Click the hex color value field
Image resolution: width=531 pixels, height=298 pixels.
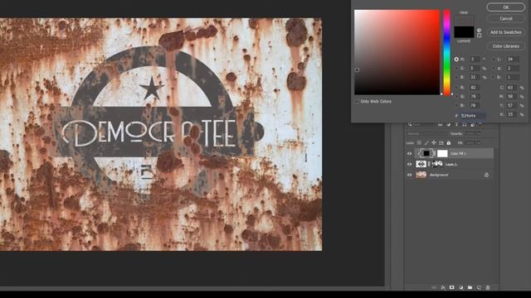tap(473, 116)
